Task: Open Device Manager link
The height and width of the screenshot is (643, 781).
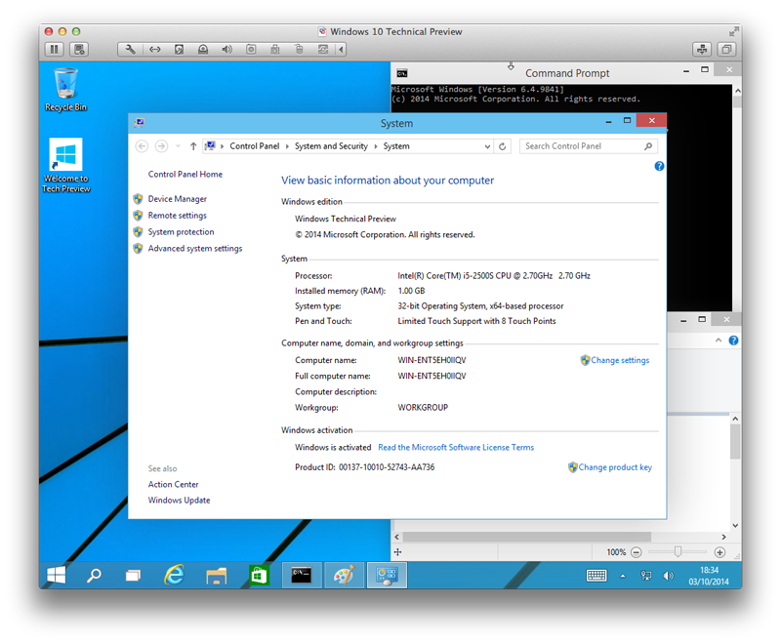Action: tap(177, 199)
